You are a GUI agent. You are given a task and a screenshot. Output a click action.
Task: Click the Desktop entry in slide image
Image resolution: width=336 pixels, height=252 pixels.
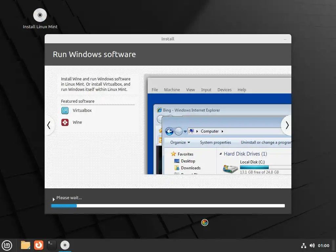pyautogui.click(x=185, y=161)
